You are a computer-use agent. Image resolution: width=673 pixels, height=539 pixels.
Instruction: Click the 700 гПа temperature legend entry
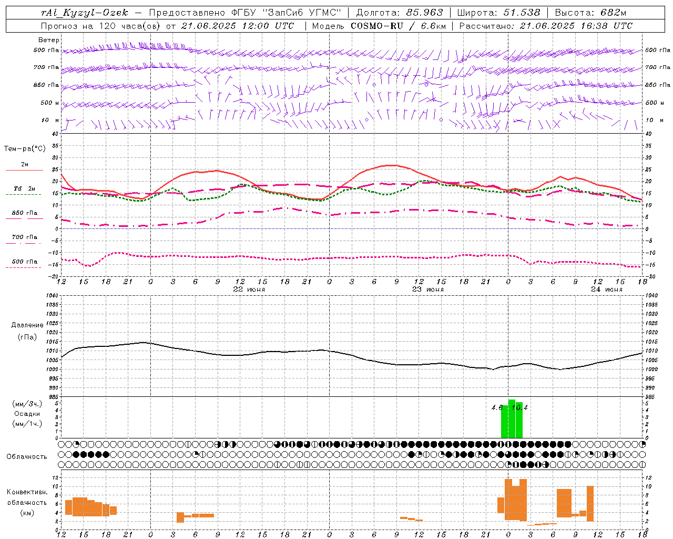pyautogui.click(x=25, y=237)
